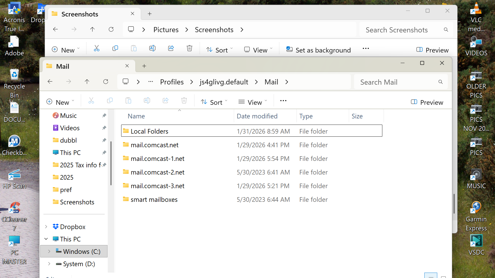Toggle Preview pane in Screenshots window
This screenshot has height=278, width=495.
click(432, 50)
